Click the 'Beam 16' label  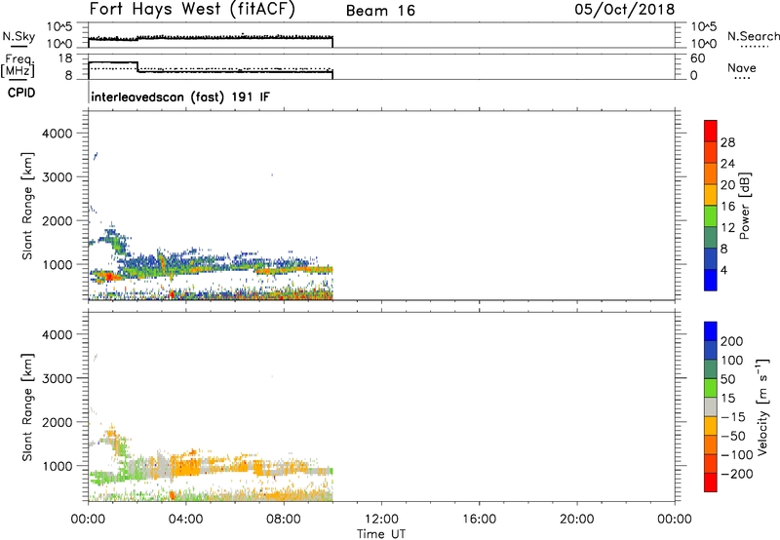[380, 11]
